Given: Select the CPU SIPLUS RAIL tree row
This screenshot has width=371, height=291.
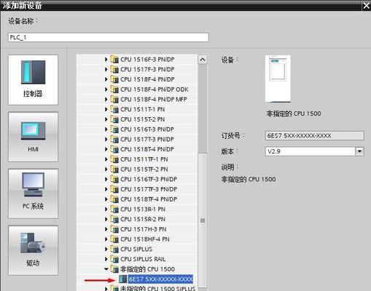Looking at the screenshot, I should (137, 259).
